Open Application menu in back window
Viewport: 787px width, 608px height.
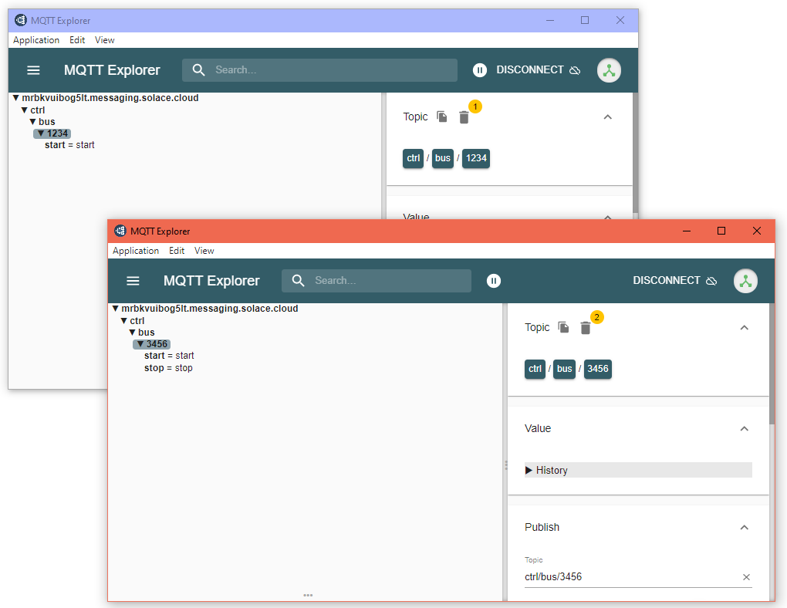(x=36, y=40)
